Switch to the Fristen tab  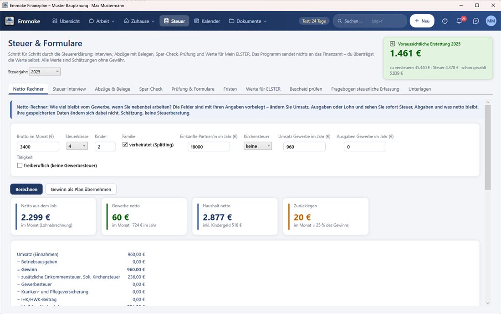point(230,89)
